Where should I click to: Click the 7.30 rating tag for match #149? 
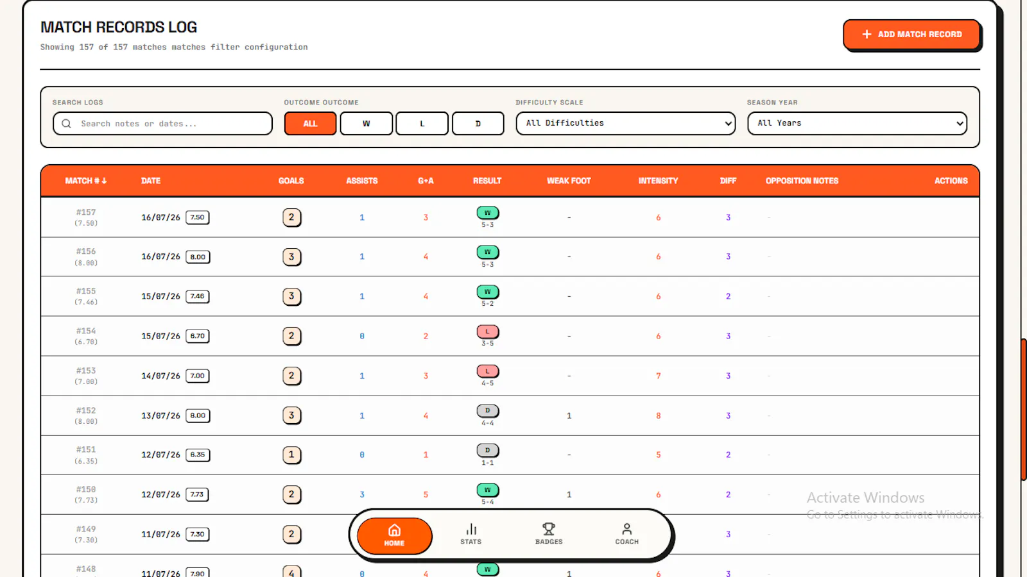pos(198,534)
